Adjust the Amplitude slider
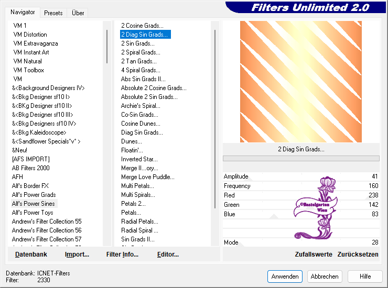 click(x=301, y=176)
